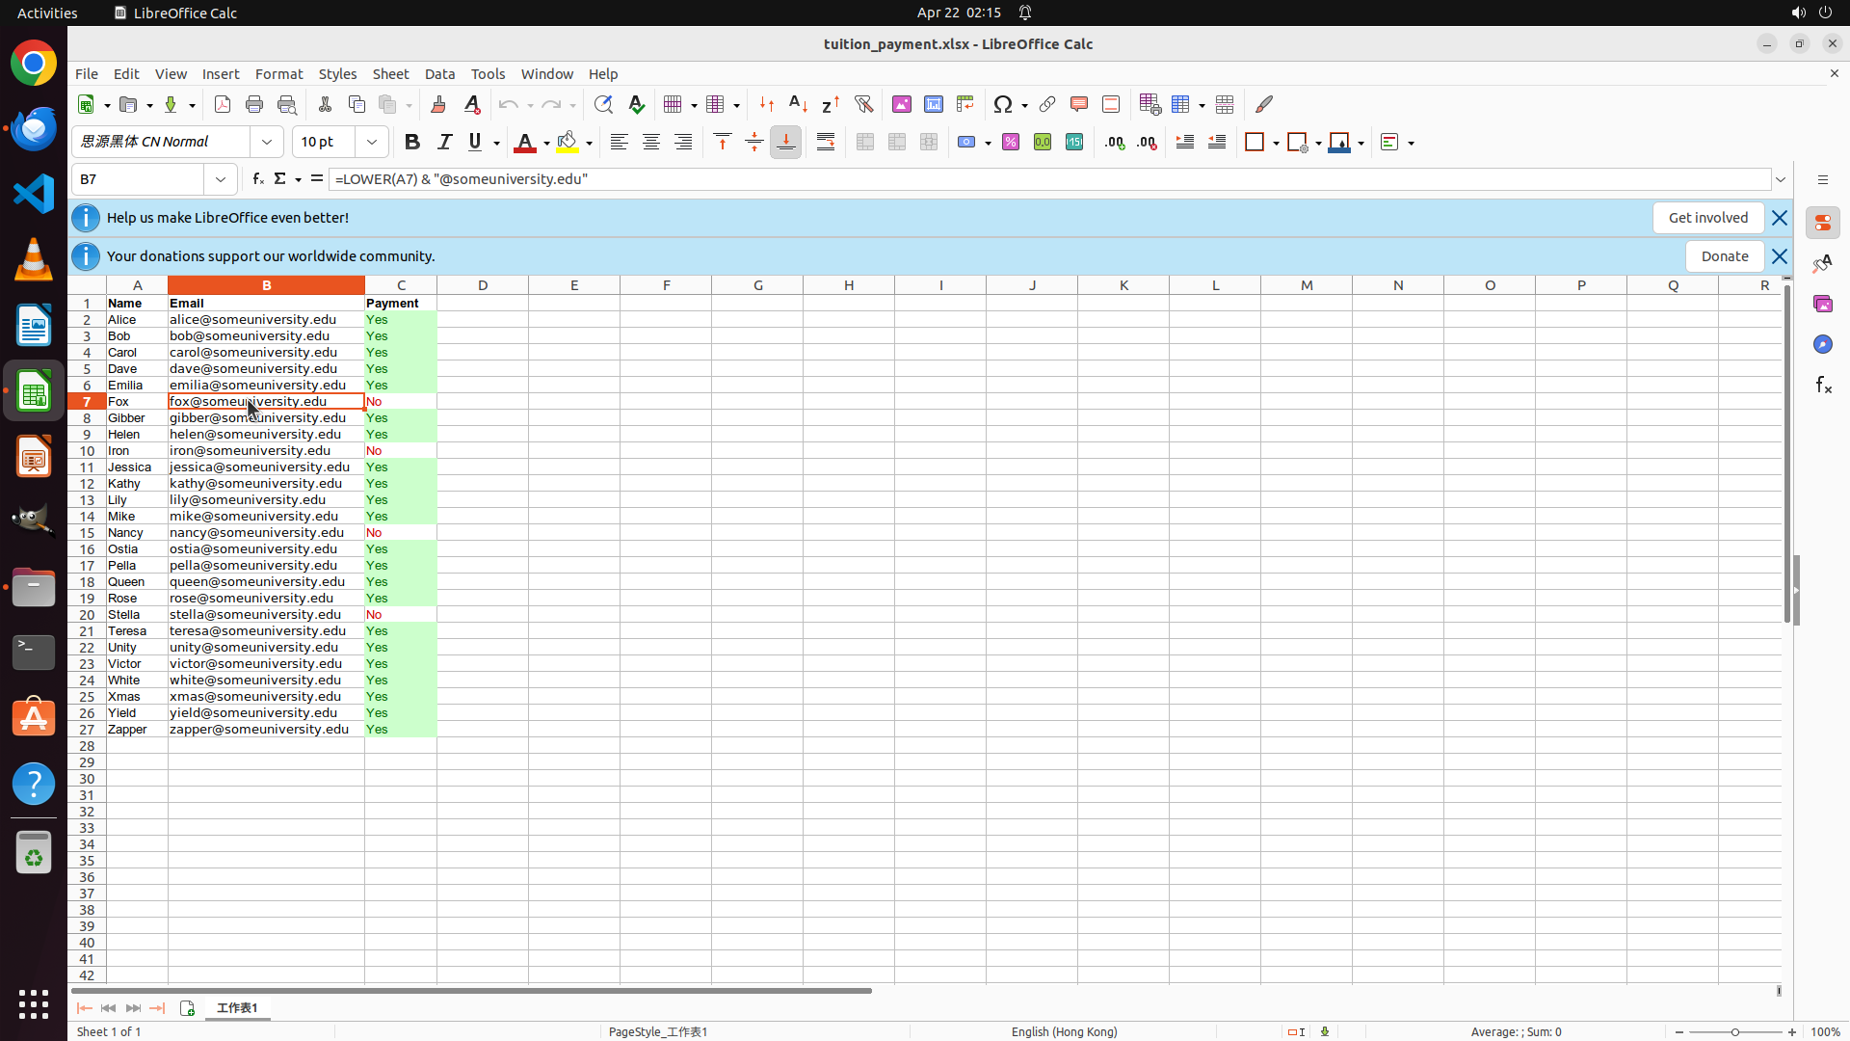This screenshot has width=1850, height=1041.
Task: Click the Format as Percent icon
Action: [1011, 143]
